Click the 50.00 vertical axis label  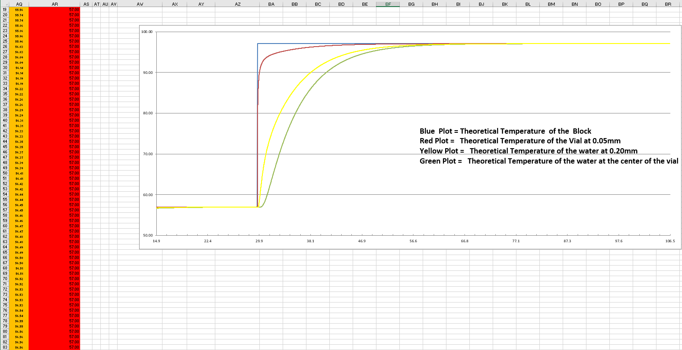(147, 236)
